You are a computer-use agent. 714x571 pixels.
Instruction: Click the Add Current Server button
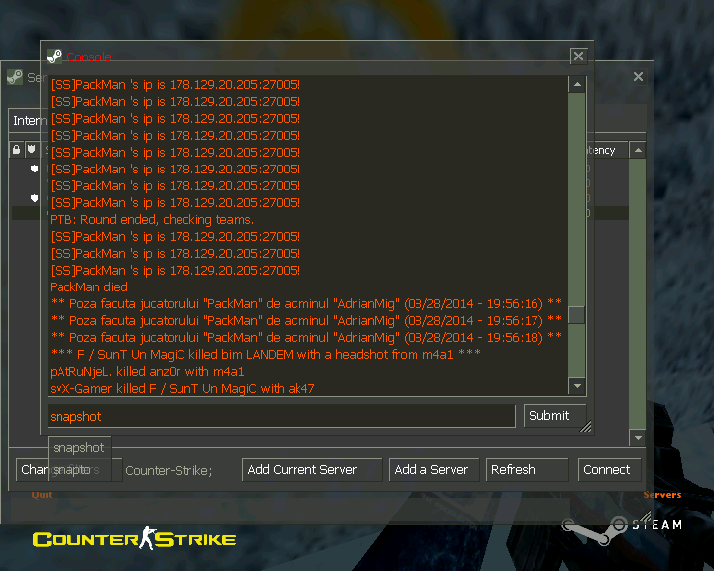coord(311,470)
